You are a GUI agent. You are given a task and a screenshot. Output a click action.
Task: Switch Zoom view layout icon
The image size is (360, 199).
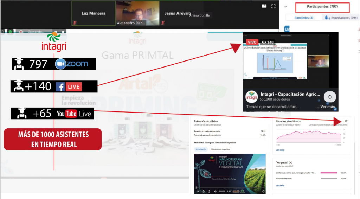264,6
